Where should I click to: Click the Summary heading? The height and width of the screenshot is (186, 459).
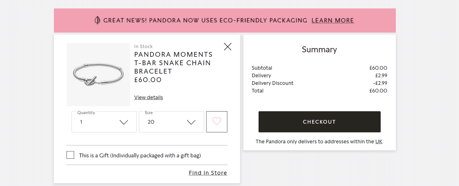(319, 50)
